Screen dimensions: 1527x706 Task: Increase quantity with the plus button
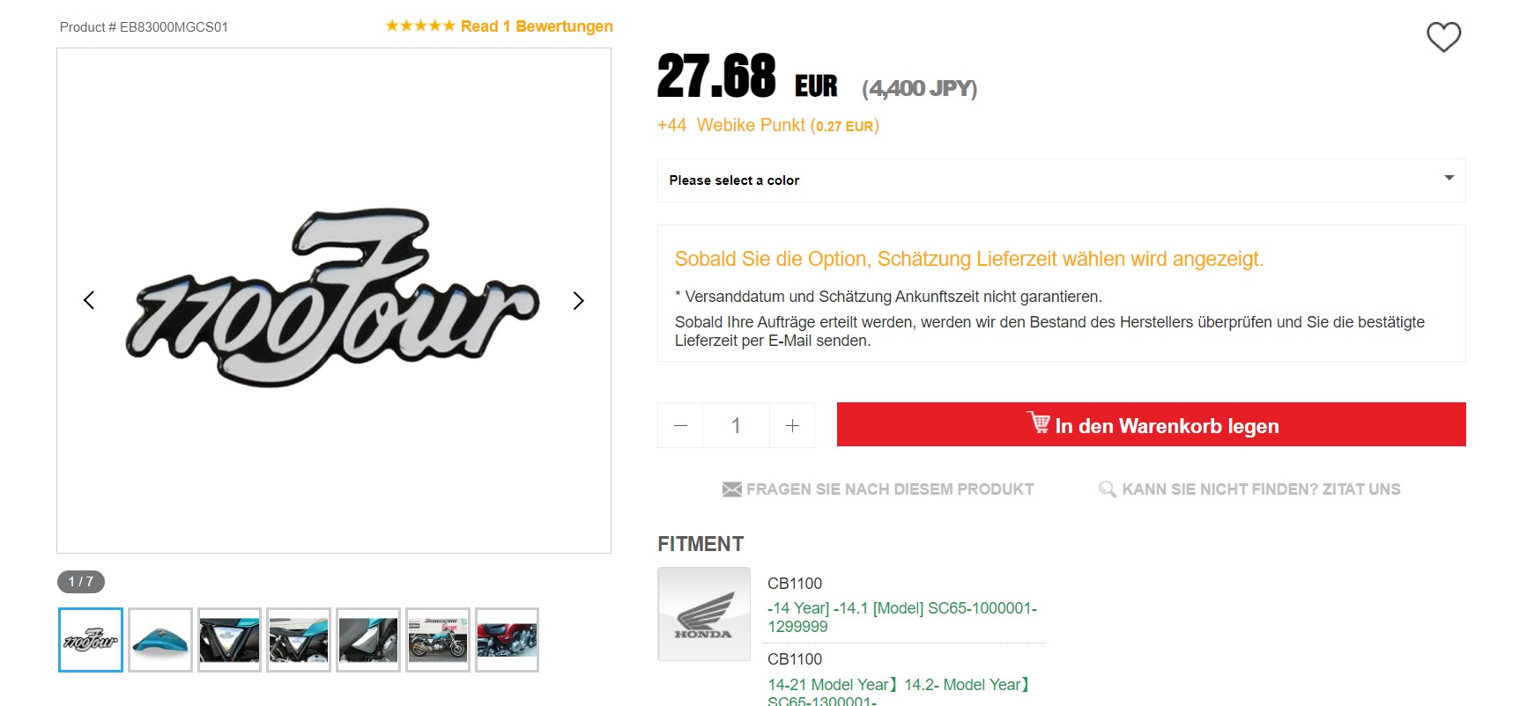[x=792, y=426]
